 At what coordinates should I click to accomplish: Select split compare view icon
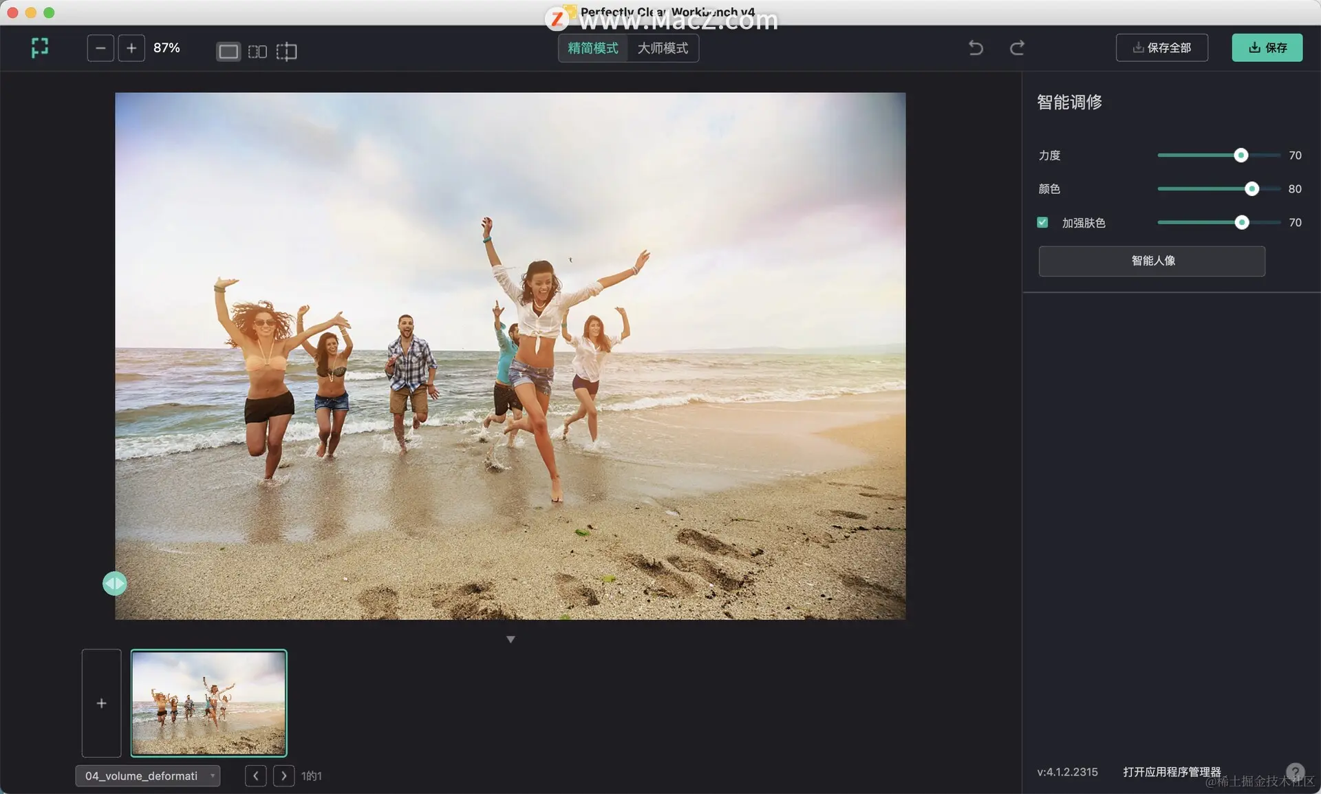click(286, 52)
